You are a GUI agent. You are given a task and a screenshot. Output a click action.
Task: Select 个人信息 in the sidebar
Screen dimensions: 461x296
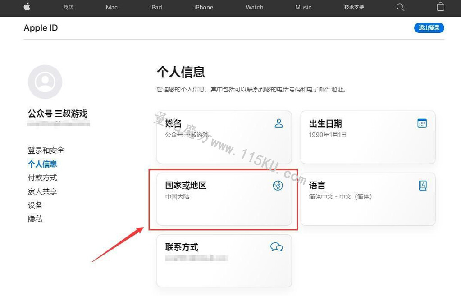click(x=42, y=164)
